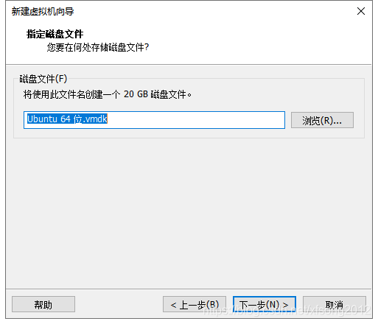378x324 pixels.
Task: Click the 您要在何处存储磁盘文件? subtitle
Action: (98, 47)
